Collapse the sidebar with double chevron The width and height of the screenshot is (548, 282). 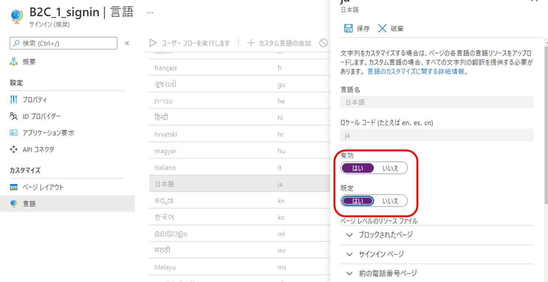tap(127, 43)
